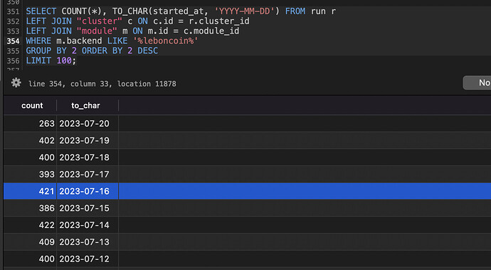This screenshot has height=270, width=491.
Task: Sort by the to_char column header
Action: click(85, 105)
